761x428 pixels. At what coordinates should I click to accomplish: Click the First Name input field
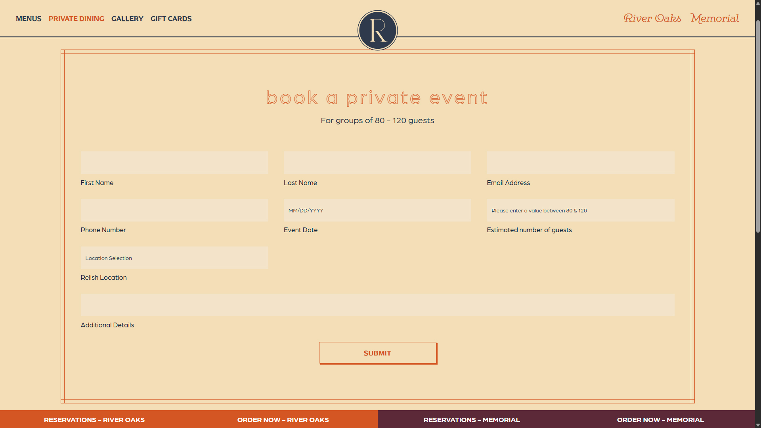point(174,162)
